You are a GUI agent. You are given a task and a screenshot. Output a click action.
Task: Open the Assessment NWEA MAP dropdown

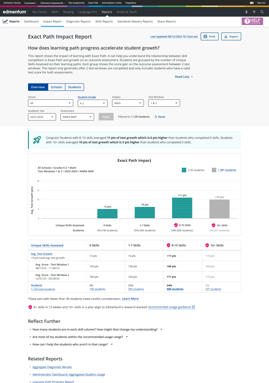click(x=77, y=117)
